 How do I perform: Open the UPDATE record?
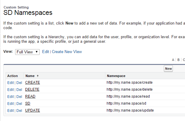pos(32,110)
